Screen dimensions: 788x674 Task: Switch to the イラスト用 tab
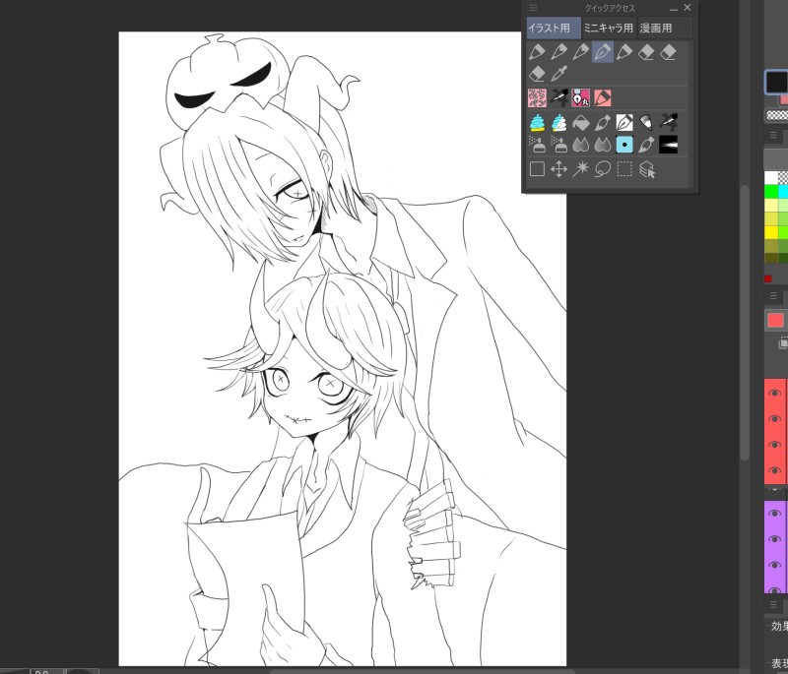tap(554, 29)
